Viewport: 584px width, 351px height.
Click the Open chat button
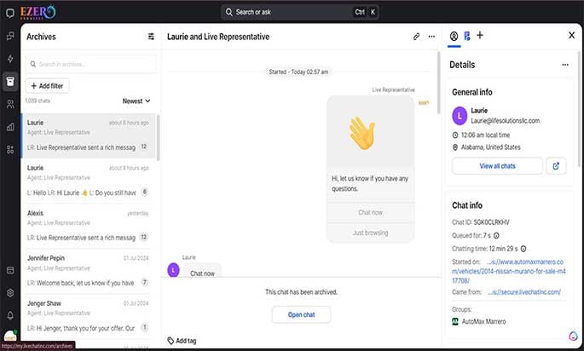point(301,314)
